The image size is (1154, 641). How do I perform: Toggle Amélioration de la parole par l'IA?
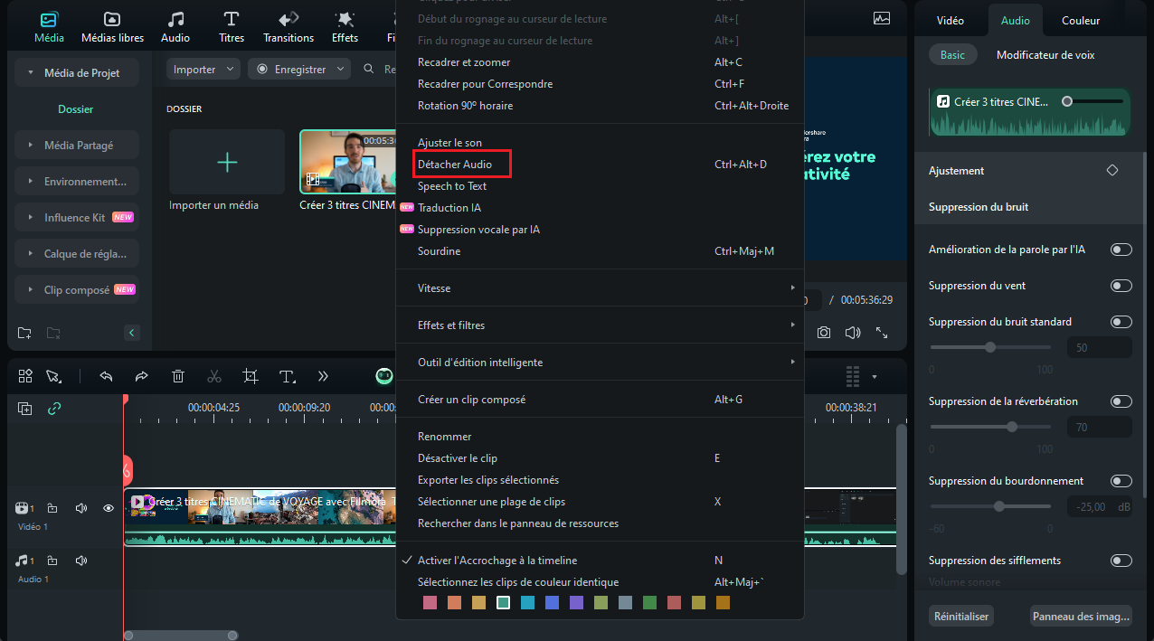pos(1121,250)
